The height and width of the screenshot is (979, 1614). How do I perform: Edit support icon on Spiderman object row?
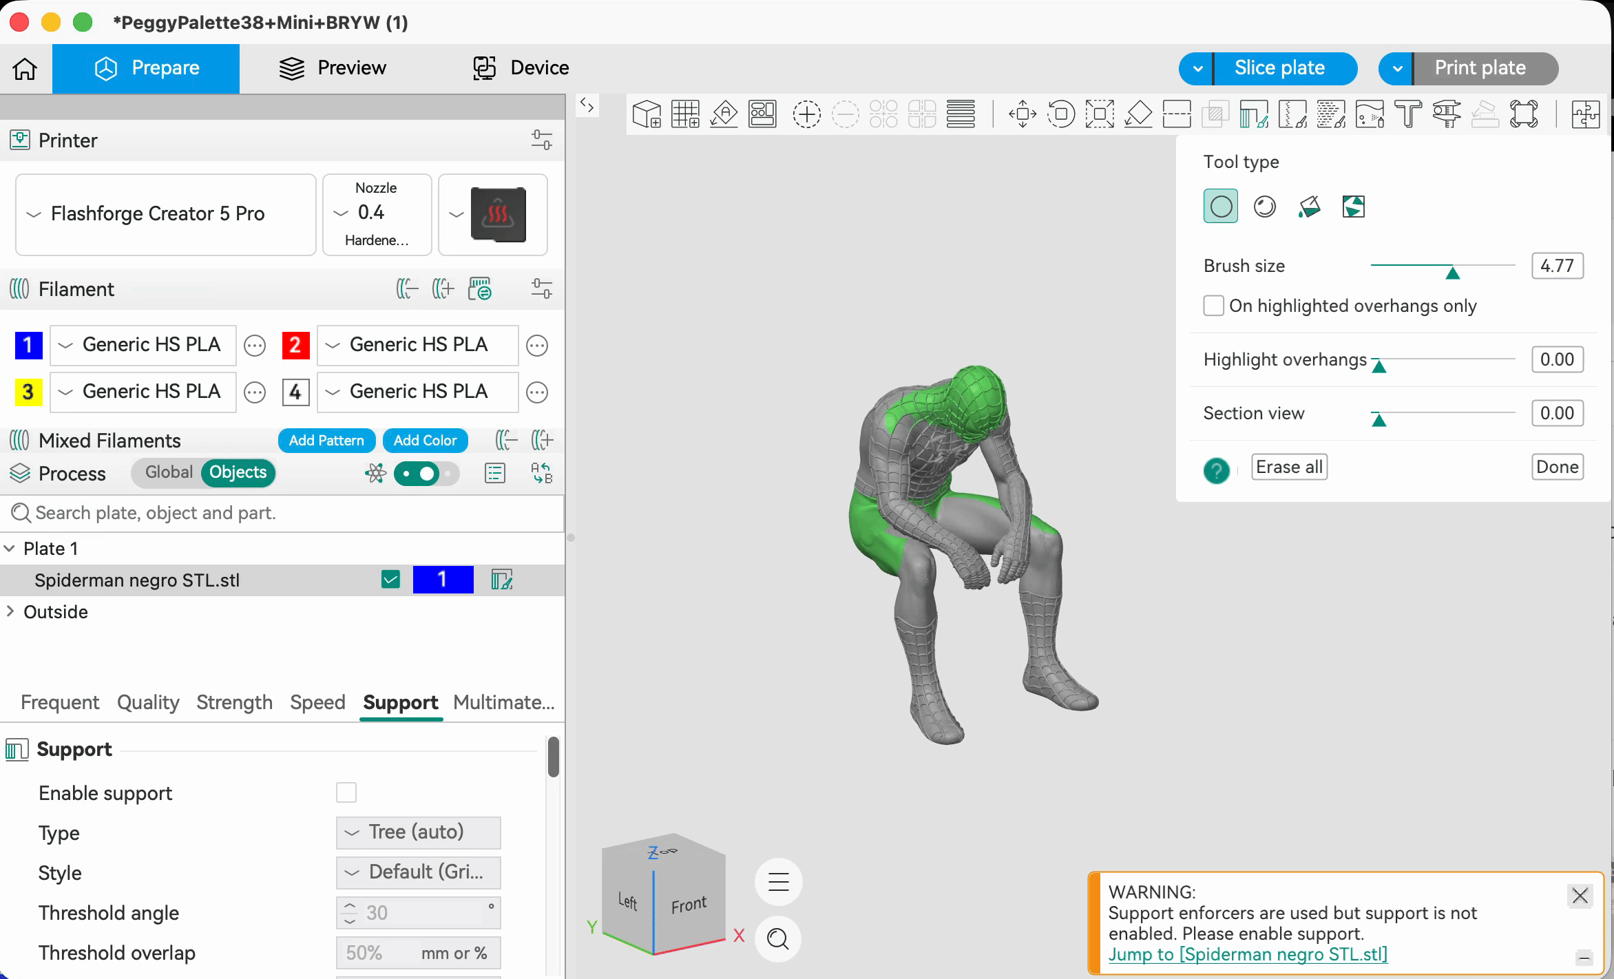click(x=502, y=580)
